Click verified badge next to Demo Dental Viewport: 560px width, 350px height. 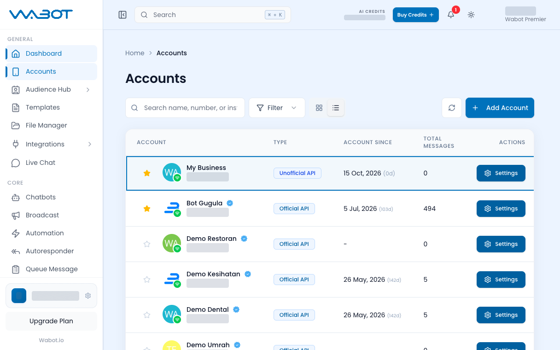(x=236, y=309)
